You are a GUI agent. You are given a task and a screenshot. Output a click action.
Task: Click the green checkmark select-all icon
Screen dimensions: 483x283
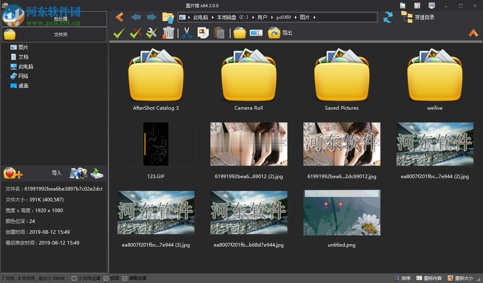119,33
